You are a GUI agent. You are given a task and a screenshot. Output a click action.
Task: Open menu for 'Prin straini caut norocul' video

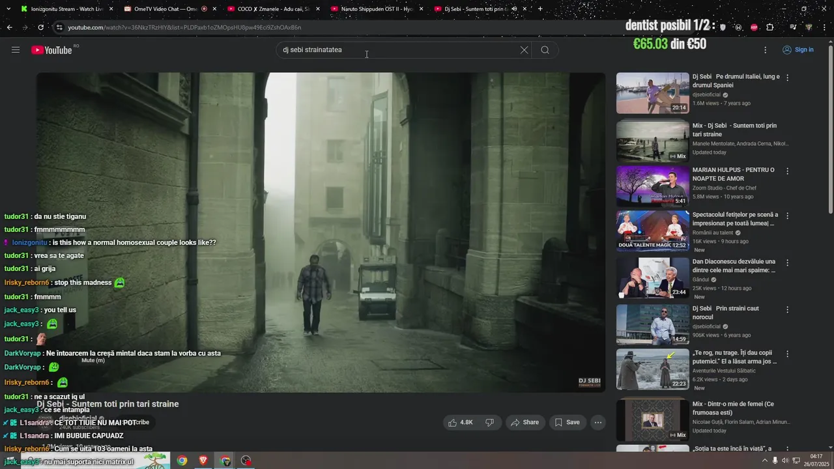pyautogui.click(x=787, y=309)
